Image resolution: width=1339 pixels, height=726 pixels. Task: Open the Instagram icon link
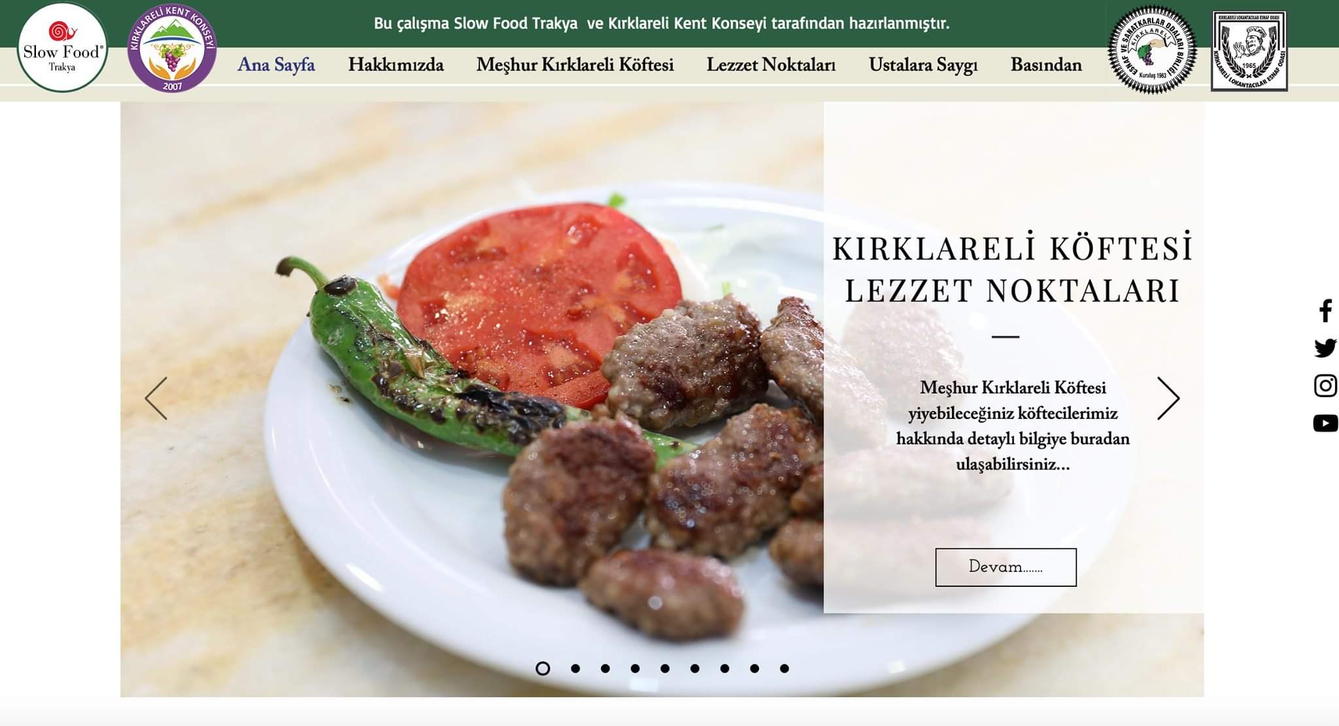(x=1325, y=386)
